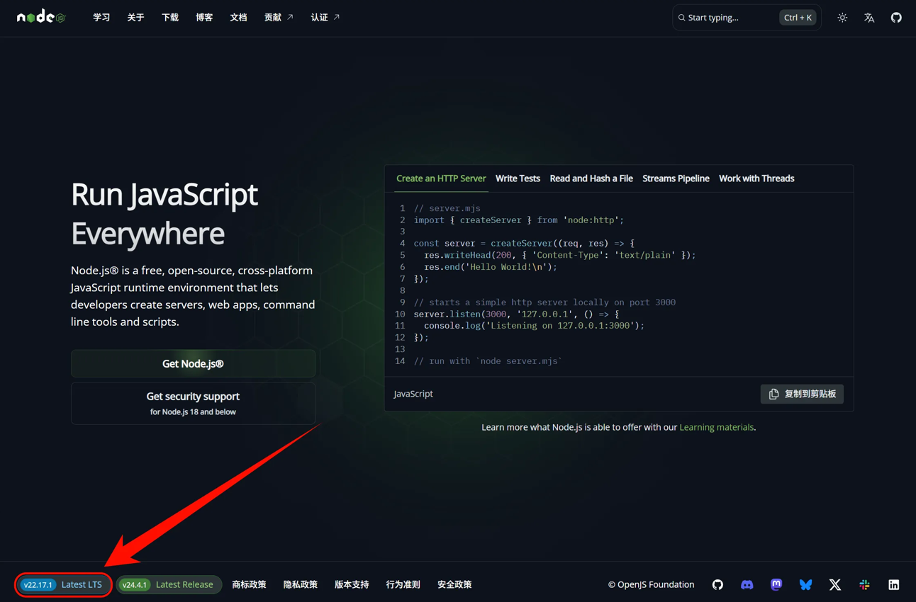Viewport: 916px width, 602px height.
Task: Open the X (Twitter) icon
Action: coord(835,584)
